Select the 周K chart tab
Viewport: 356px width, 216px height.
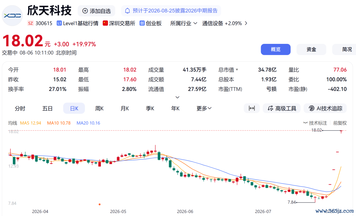pyautogui.click(x=99, y=108)
